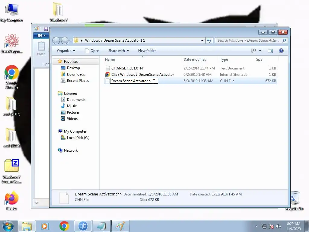Click the address bar path text
This screenshot has width=309, height=232.
coord(115,40)
